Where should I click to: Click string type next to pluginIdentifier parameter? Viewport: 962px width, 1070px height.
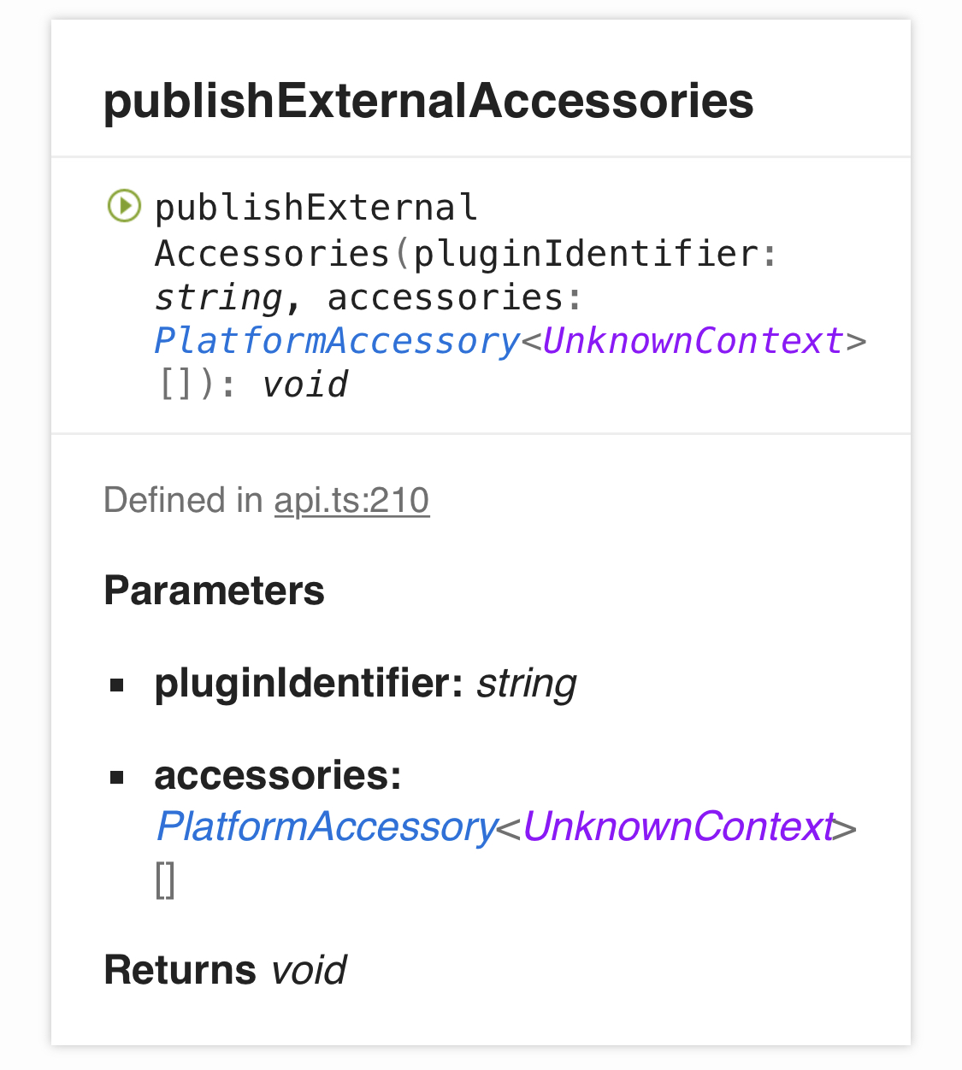527,684
